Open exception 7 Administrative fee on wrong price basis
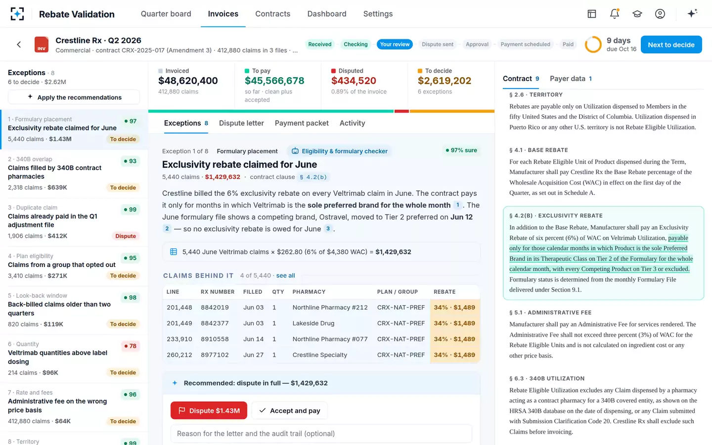This screenshot has height=445, width=712. [x=74, y=407]
